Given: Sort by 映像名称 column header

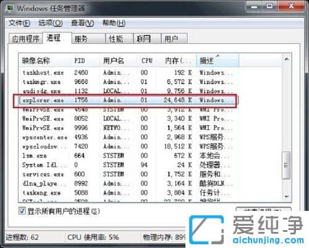Looking at the screenshot, I should [44, 61].
